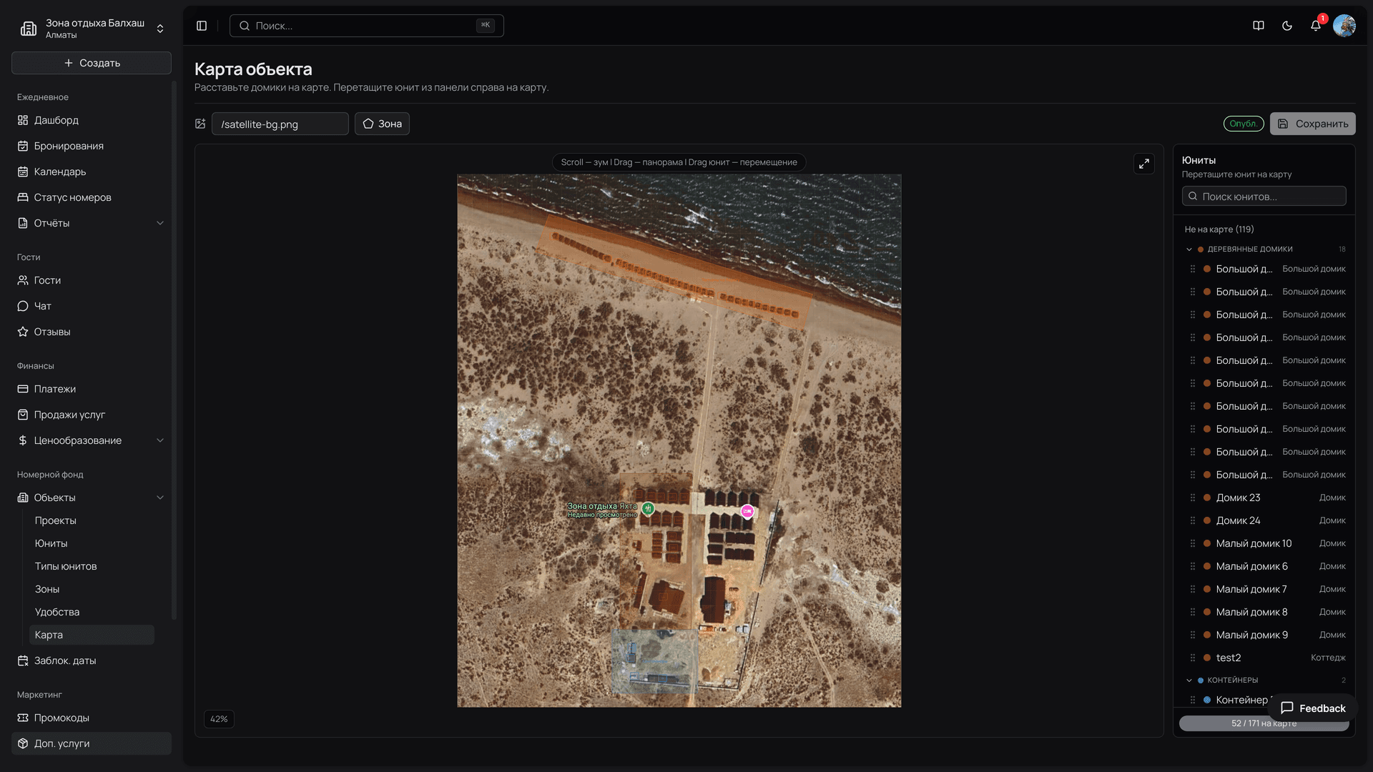
Task: Focus the Поиск юнитов search field
Action: [1264, 197]
